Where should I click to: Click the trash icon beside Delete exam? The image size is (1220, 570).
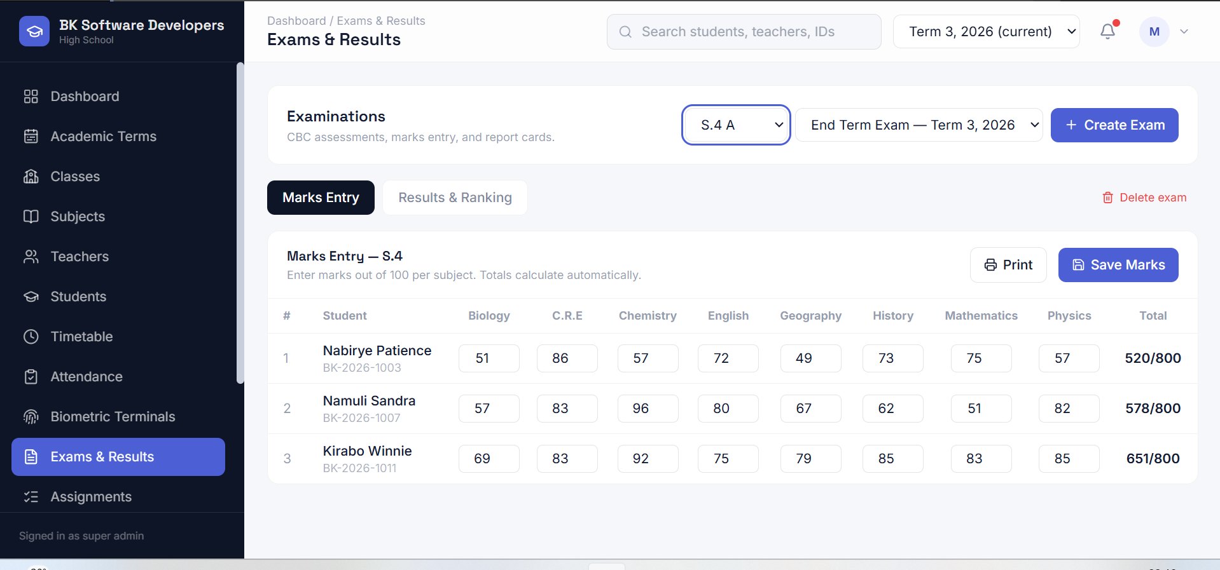click(x=1107, y=198)
